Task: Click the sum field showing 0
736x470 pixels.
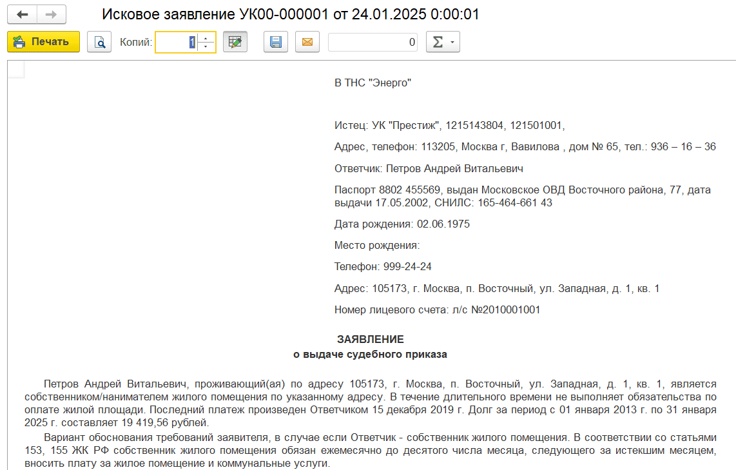Action: (373, 41)
